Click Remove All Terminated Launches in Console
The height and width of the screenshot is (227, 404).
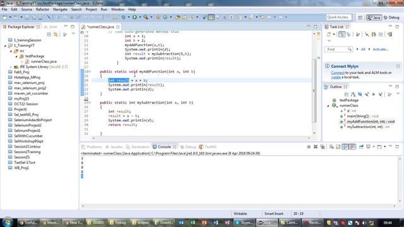(x=323, y=147)
